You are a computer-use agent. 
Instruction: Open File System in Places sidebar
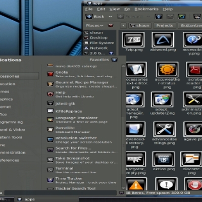point(99,43)
